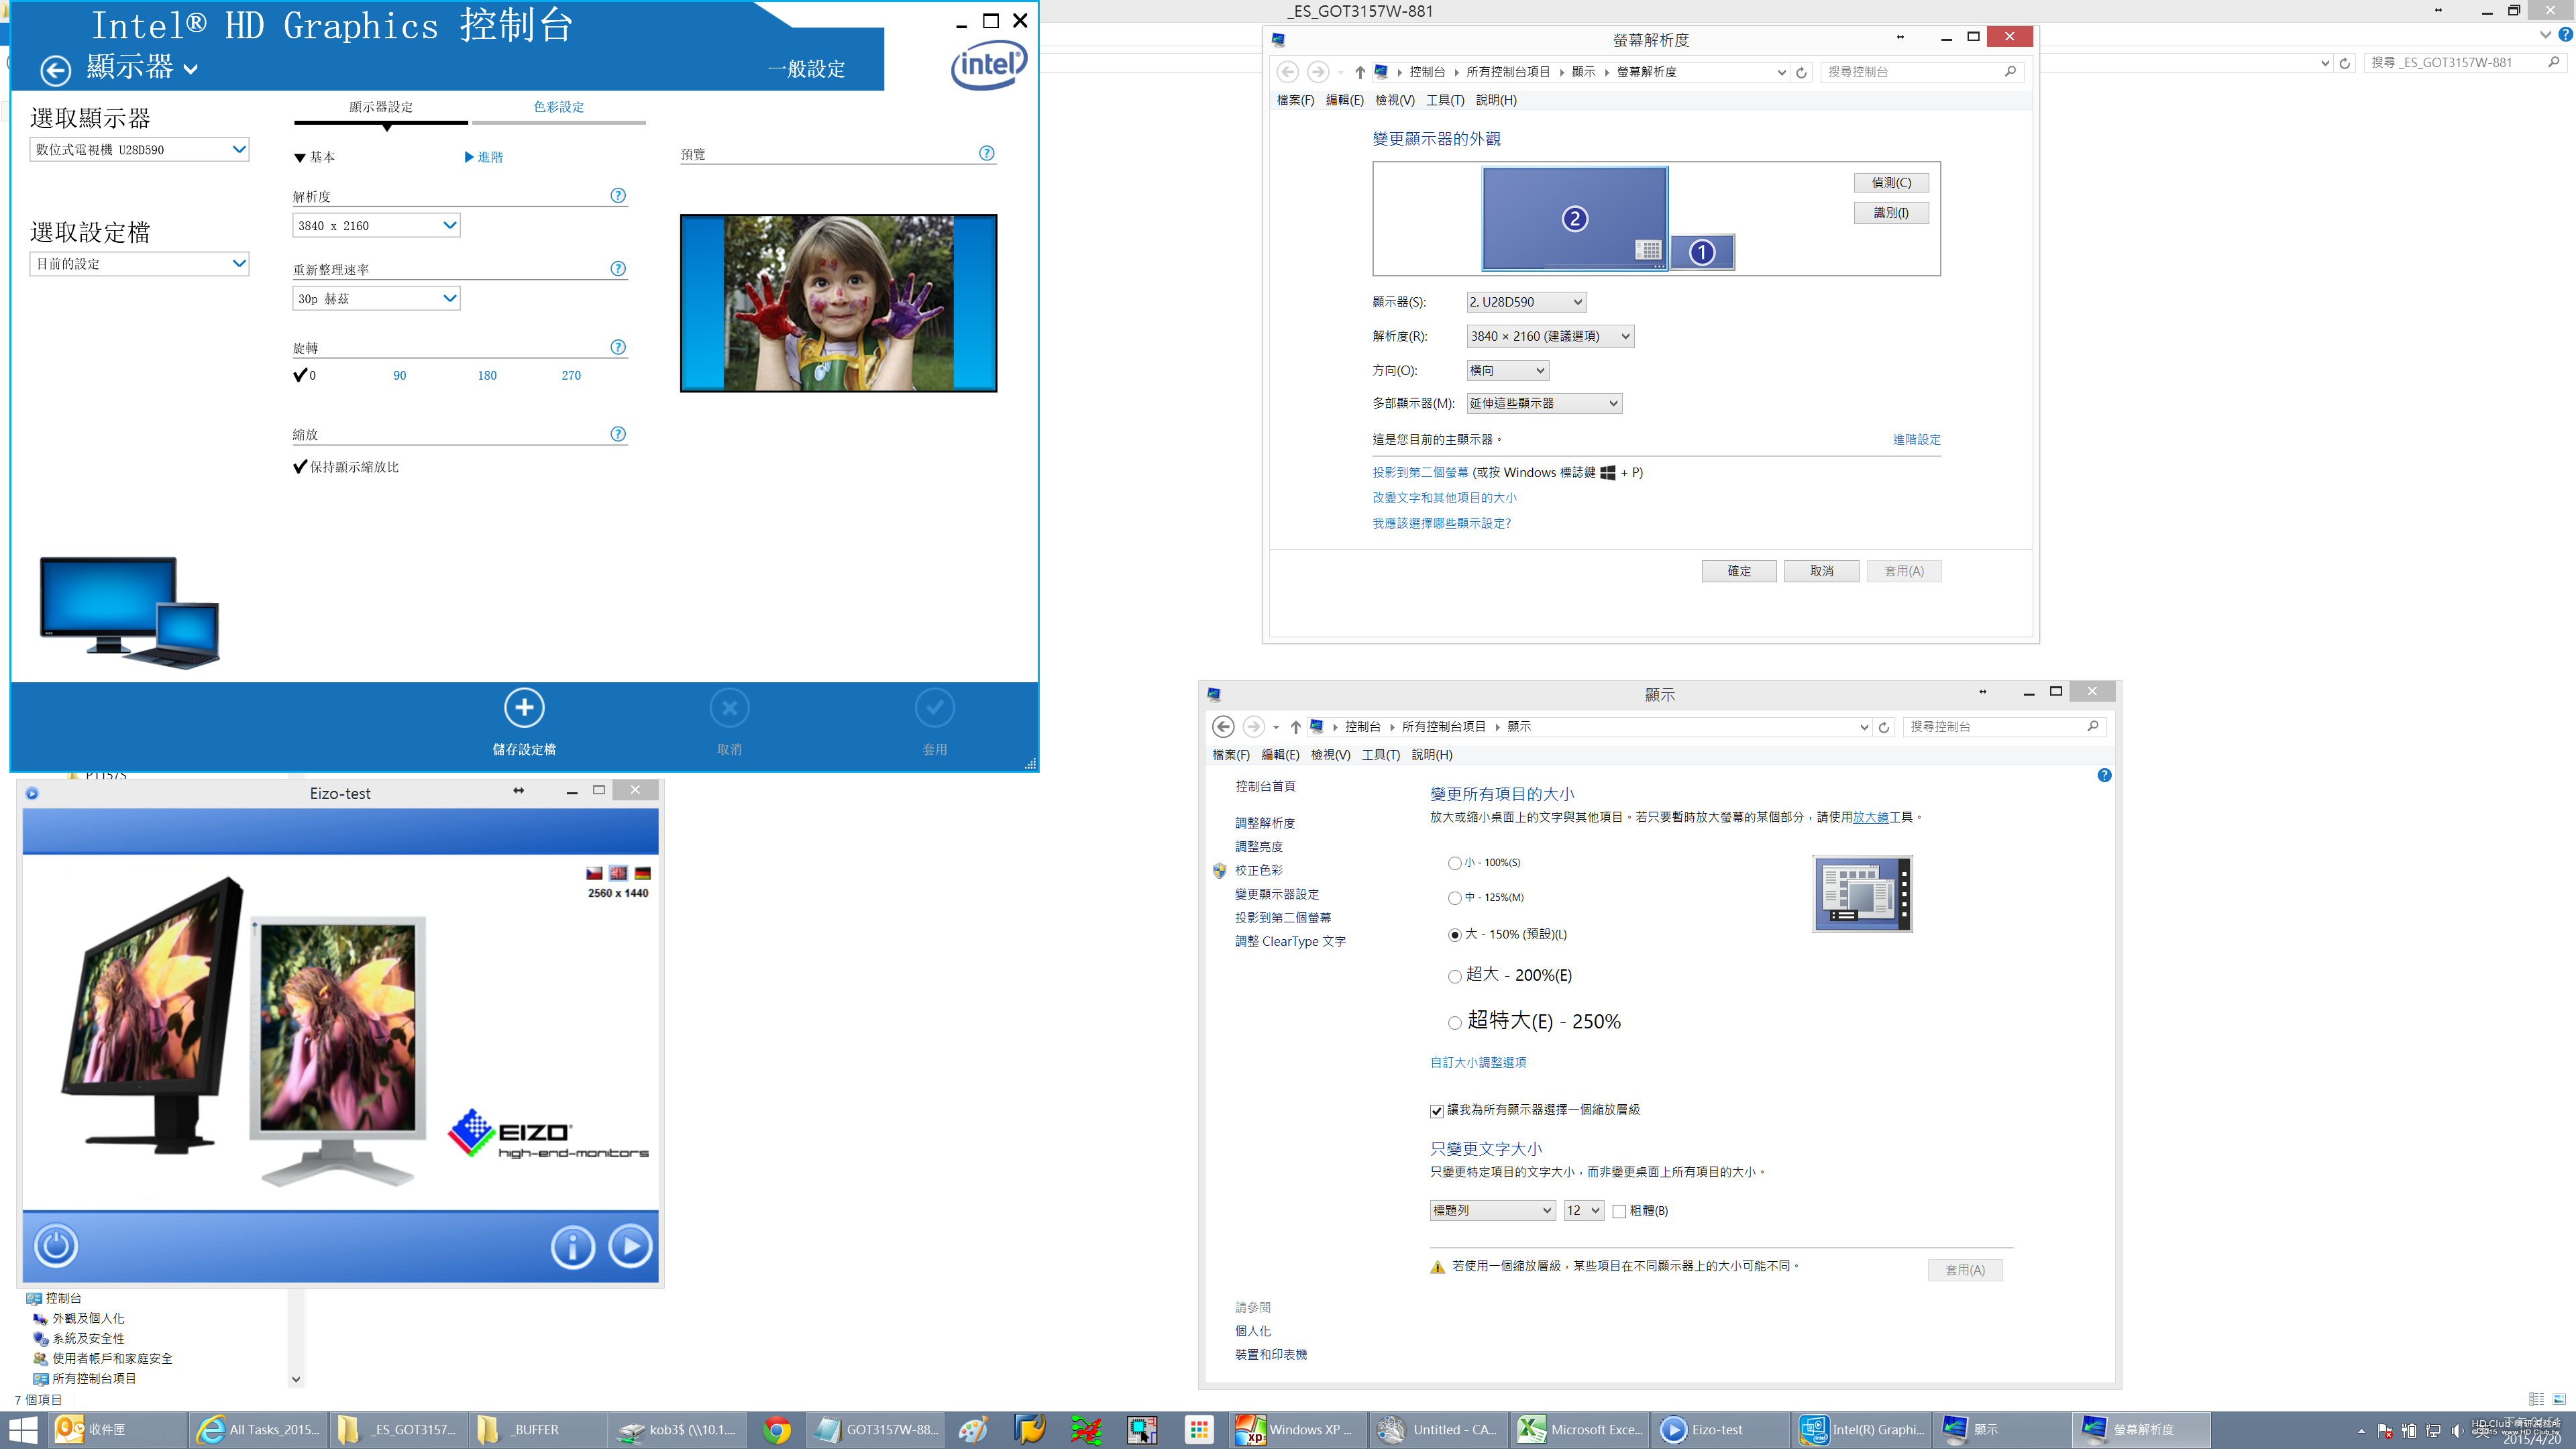Open the 3840 x 2160 resolution dropdown
Image resolution: width=2576 pixels, height=1449 pixels.
coord(376,226)
